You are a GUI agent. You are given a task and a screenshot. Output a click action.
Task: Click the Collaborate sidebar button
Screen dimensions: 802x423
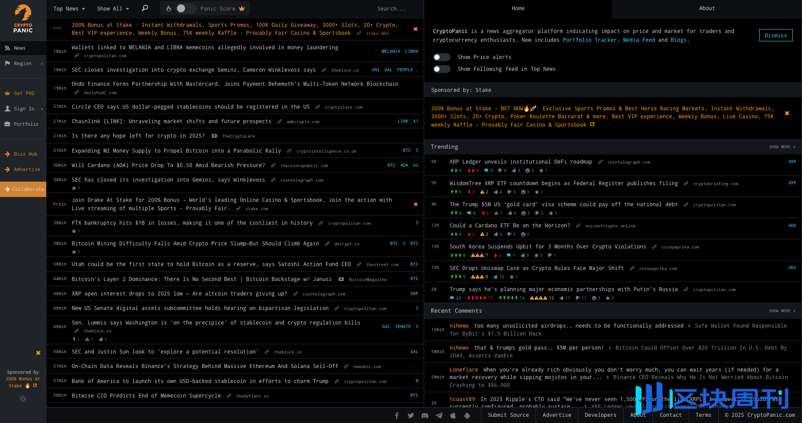[x=23, y=189]
